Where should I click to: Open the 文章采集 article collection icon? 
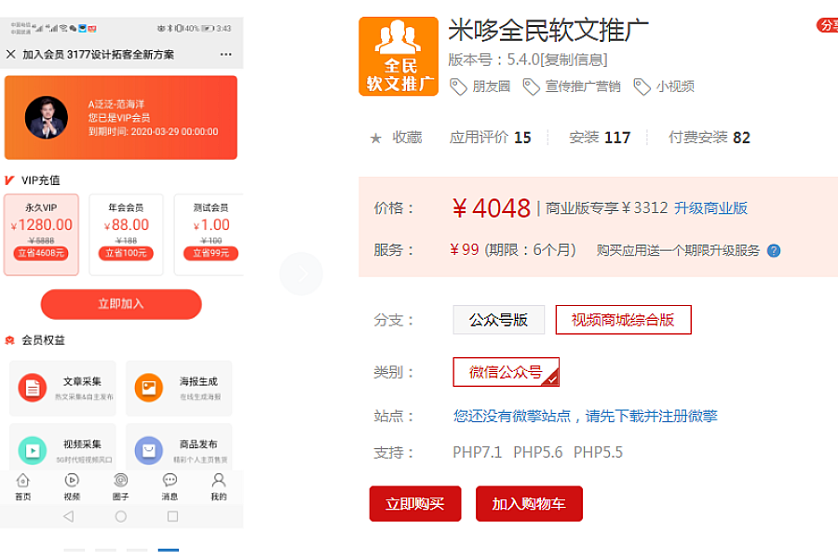(x=33, y=388)
